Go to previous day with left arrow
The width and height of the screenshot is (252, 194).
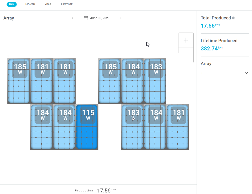[x=72, y=18]
